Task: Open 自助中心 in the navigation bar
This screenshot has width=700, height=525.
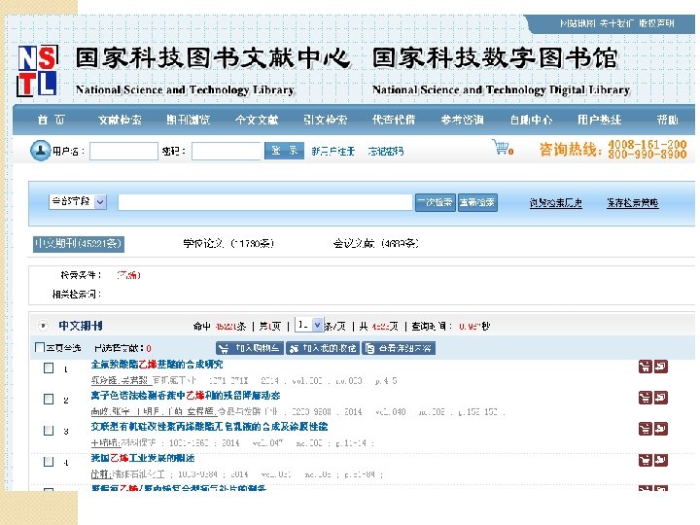Action: click(531, 120)
